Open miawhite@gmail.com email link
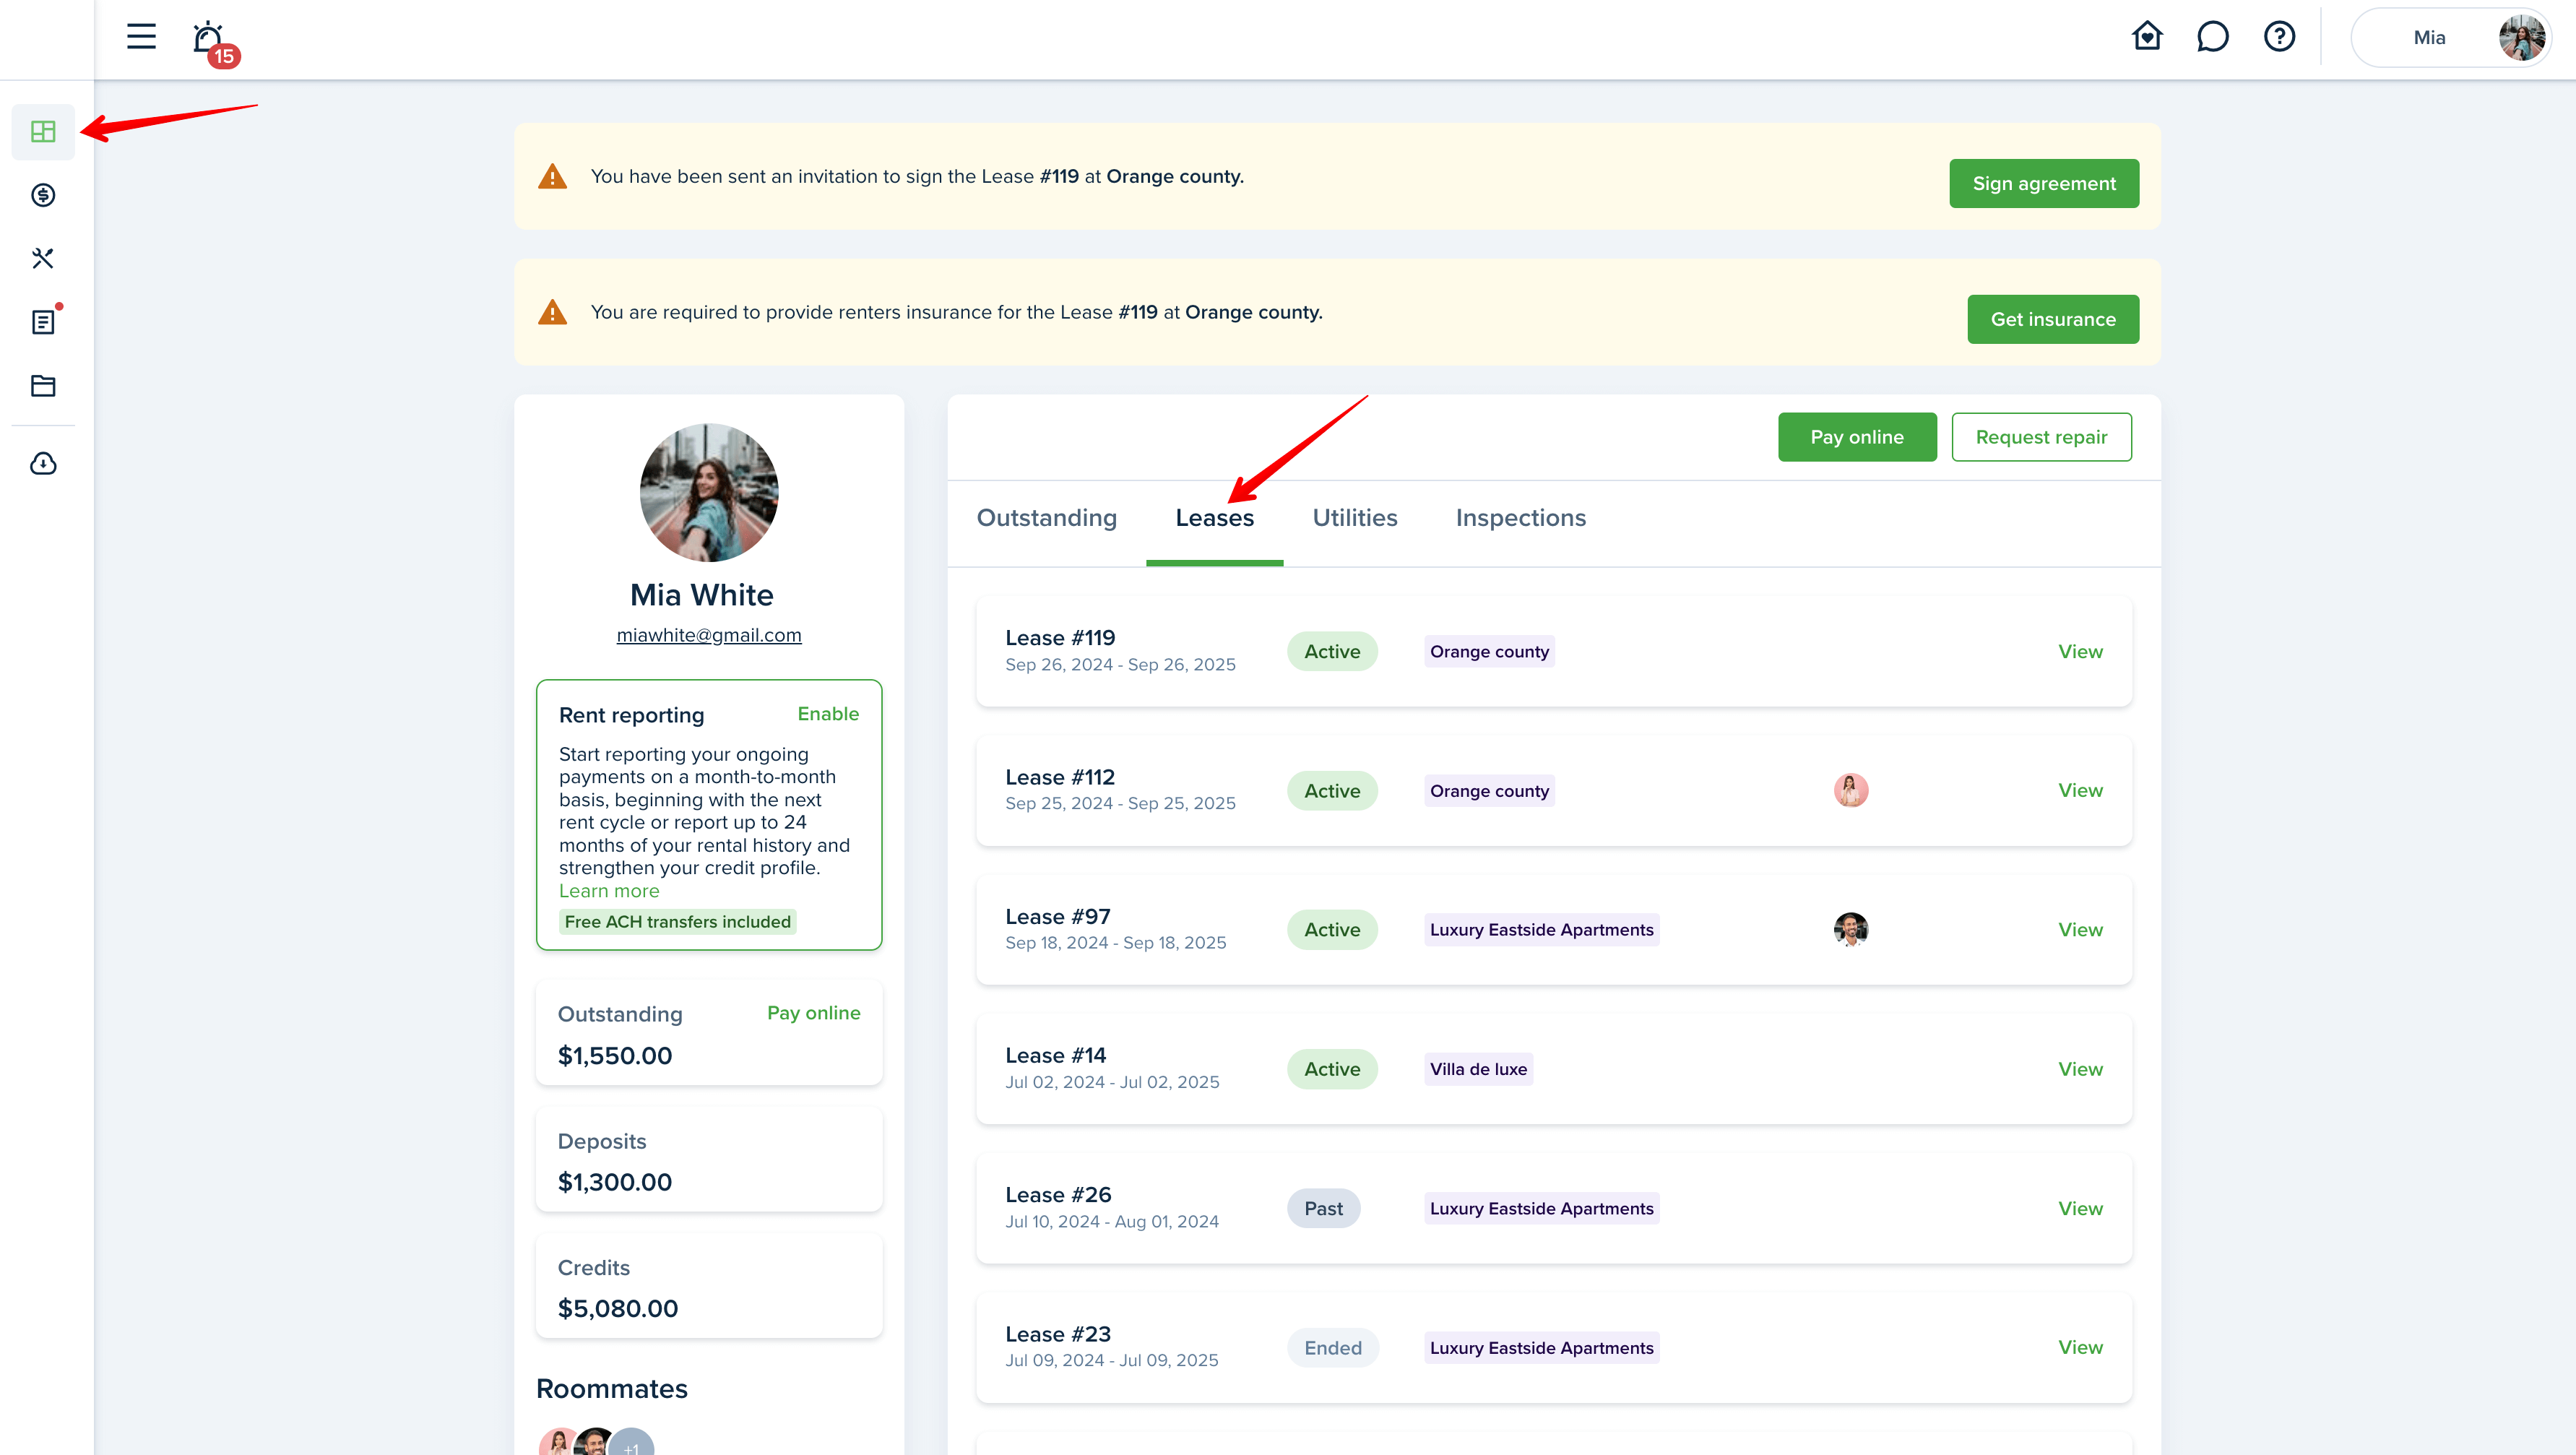Viewport: 2576px width, 1455px height. (708, 635)
